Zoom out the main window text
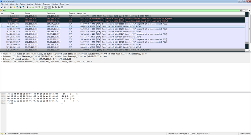Screen dimensions: 251x135 [56, 7]
